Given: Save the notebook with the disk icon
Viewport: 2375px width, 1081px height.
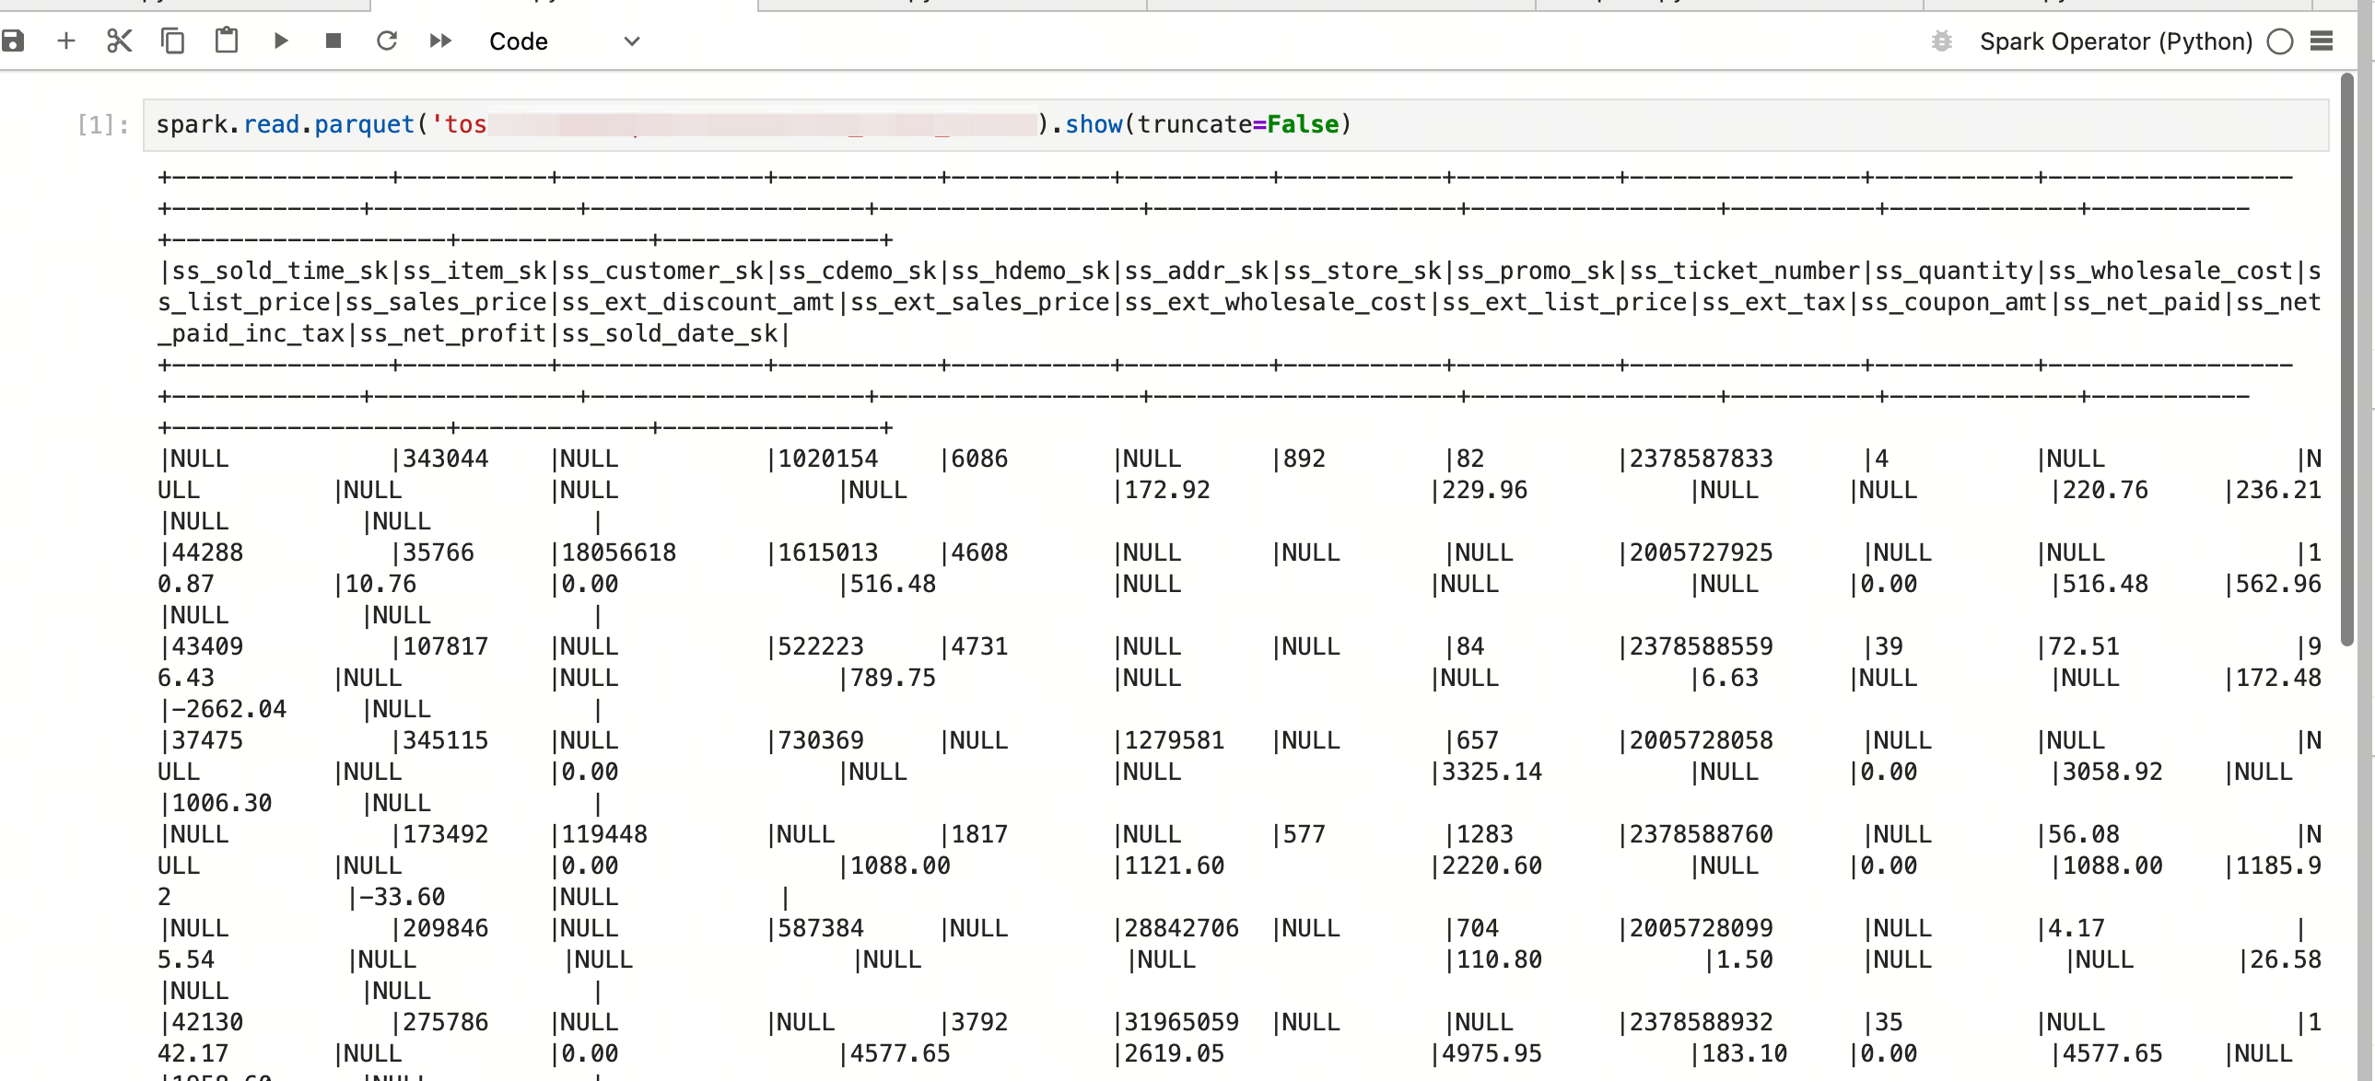Looking at the screenshot, I should pyautogui.click(x=13, y=41).
